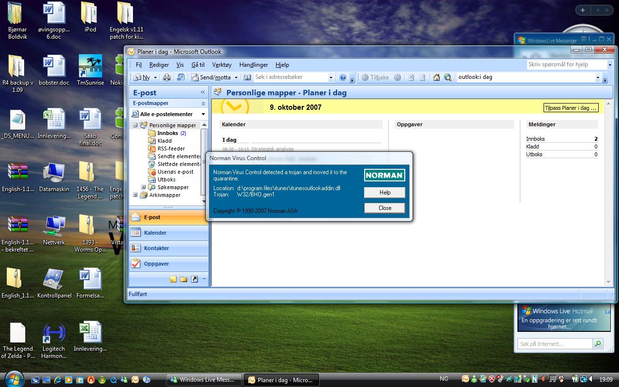Open the Vis menu
The width and height of the screenshot is (619, 387).
pos(180,65)
